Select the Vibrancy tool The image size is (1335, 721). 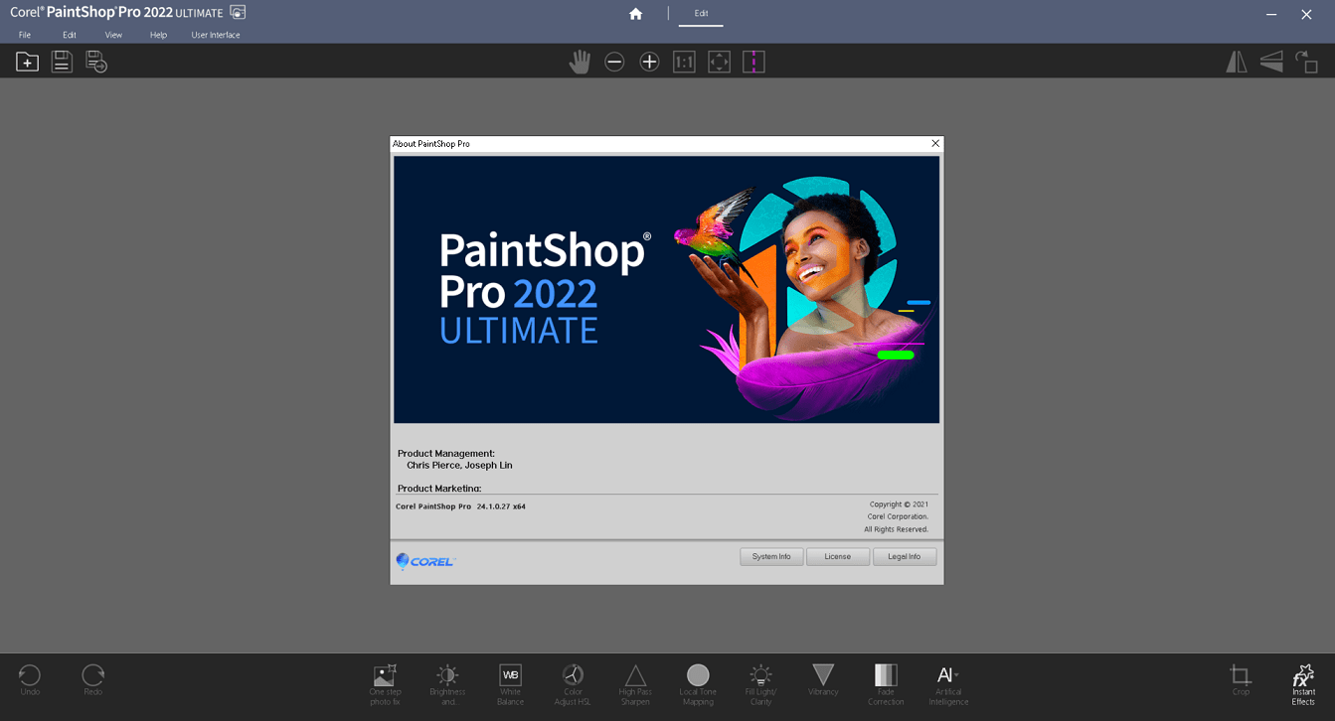point(823,680)
